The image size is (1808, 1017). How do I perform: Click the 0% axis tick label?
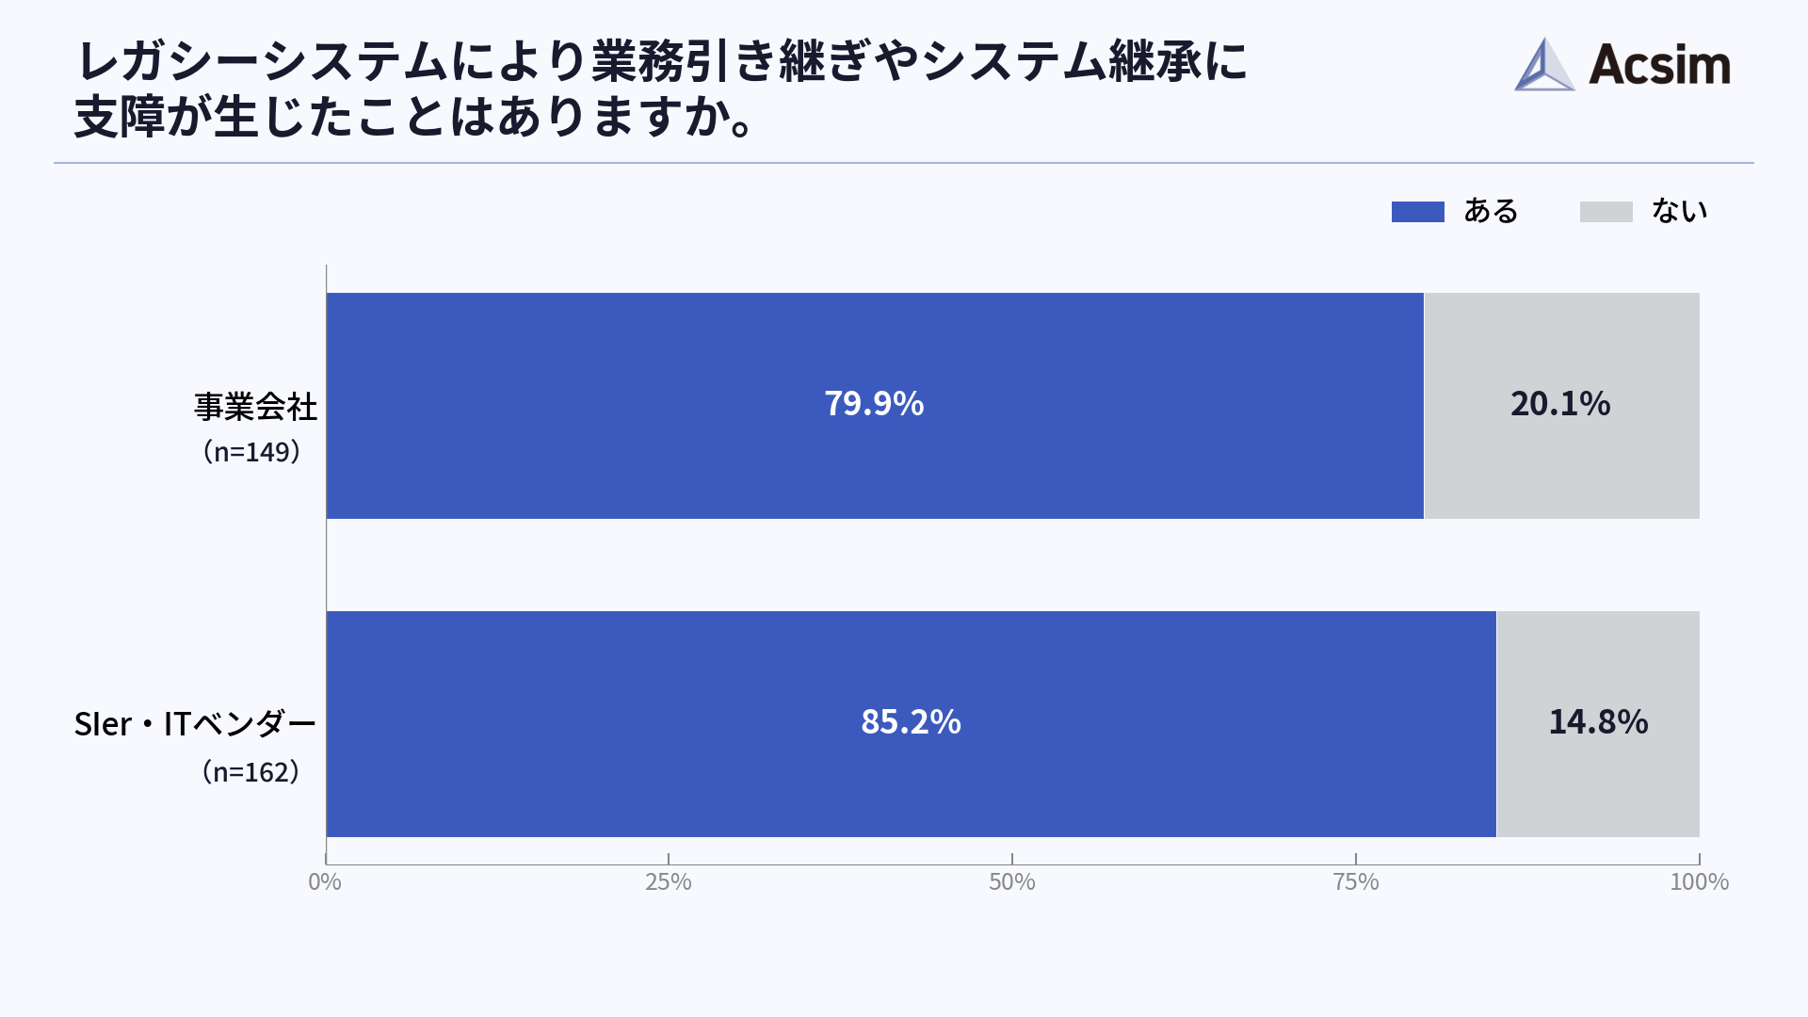pyautogui.click(x=325, y=882)
